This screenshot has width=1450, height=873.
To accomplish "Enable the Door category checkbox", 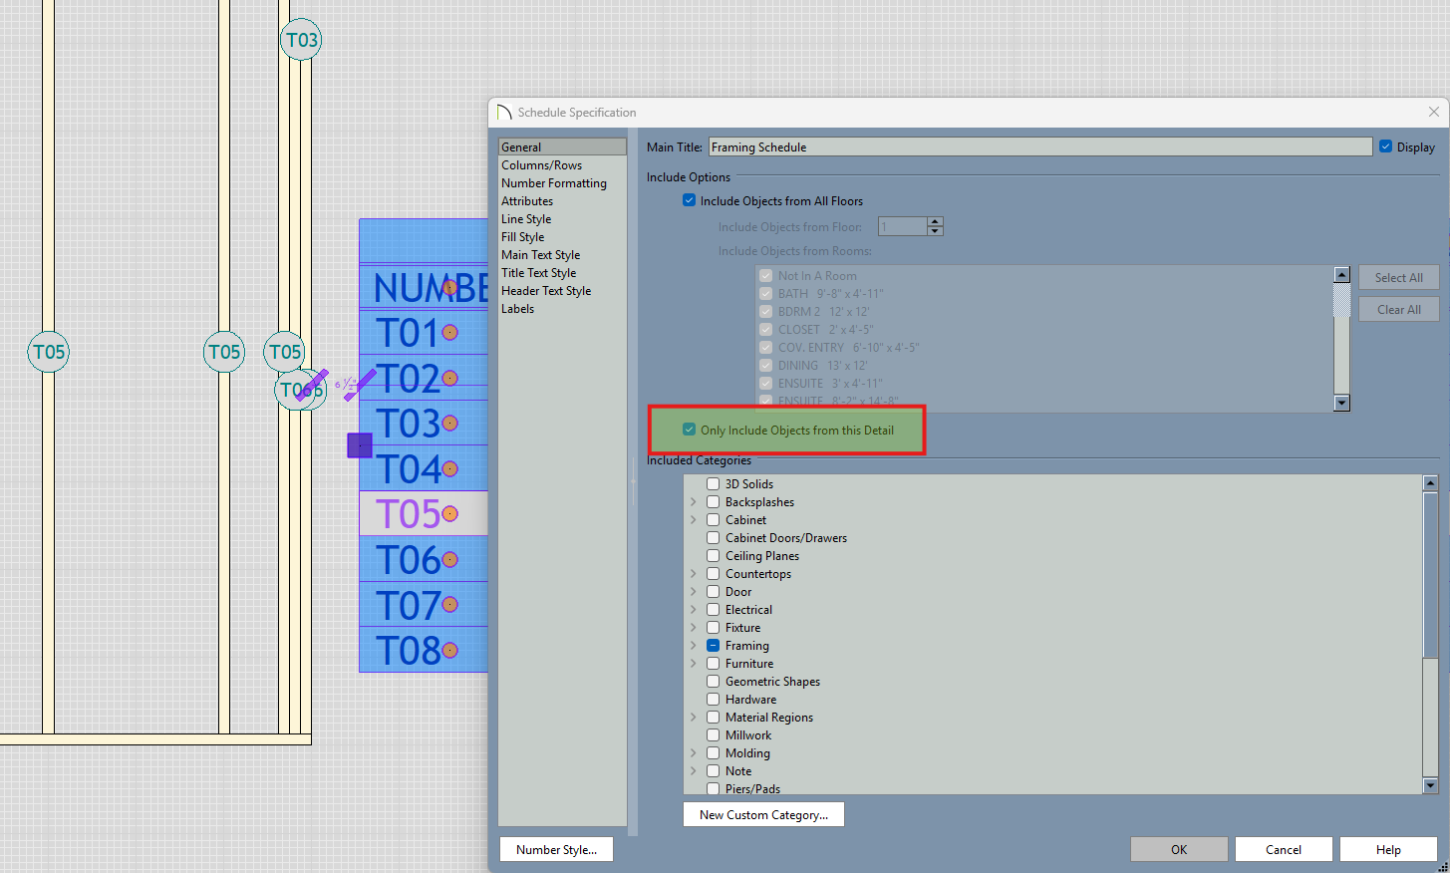I will point(714,592).
